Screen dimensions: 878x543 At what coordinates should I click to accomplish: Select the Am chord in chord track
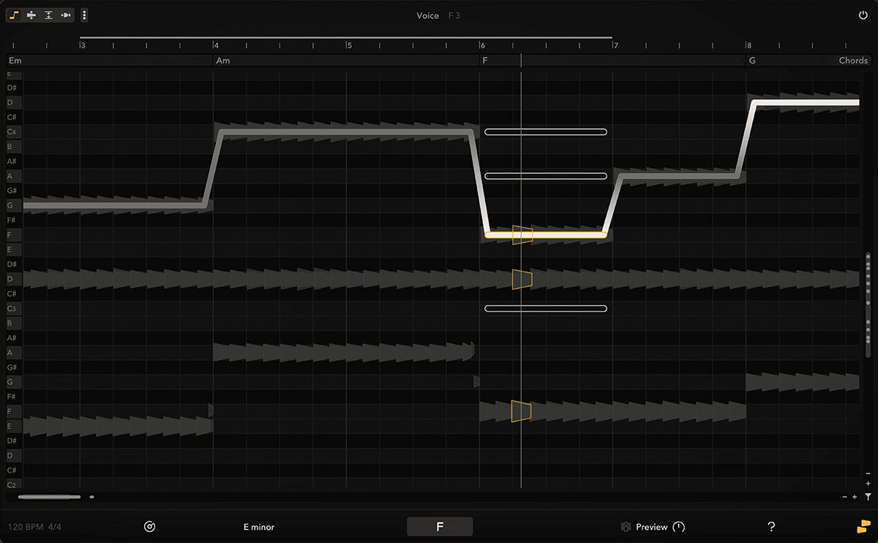tap(223, 61)
